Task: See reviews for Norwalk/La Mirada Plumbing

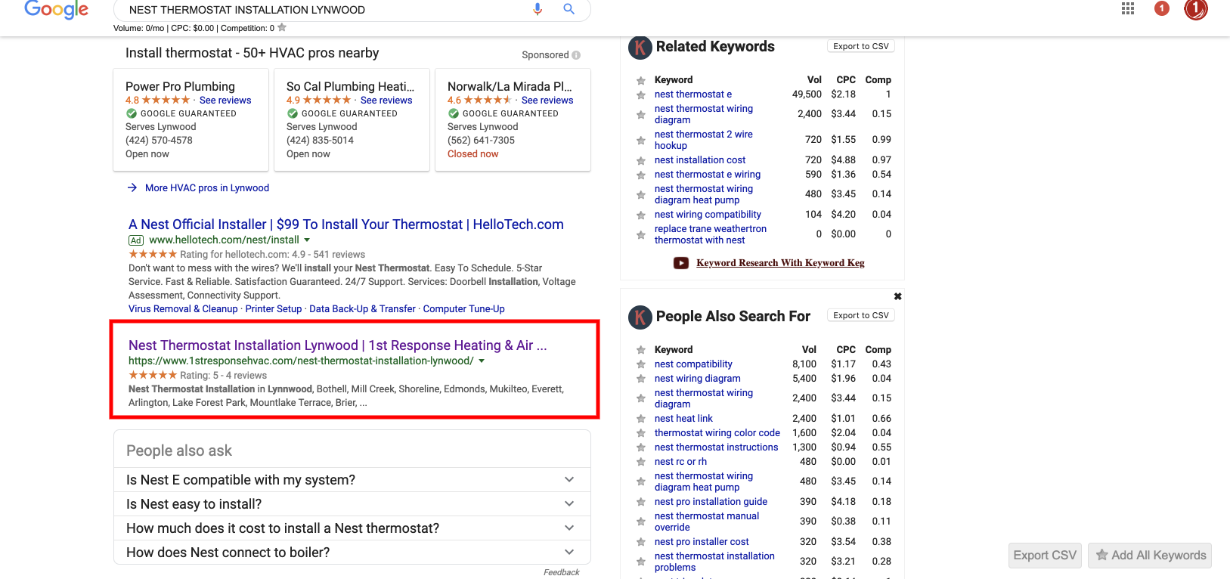Action: [x=547, y=101]
